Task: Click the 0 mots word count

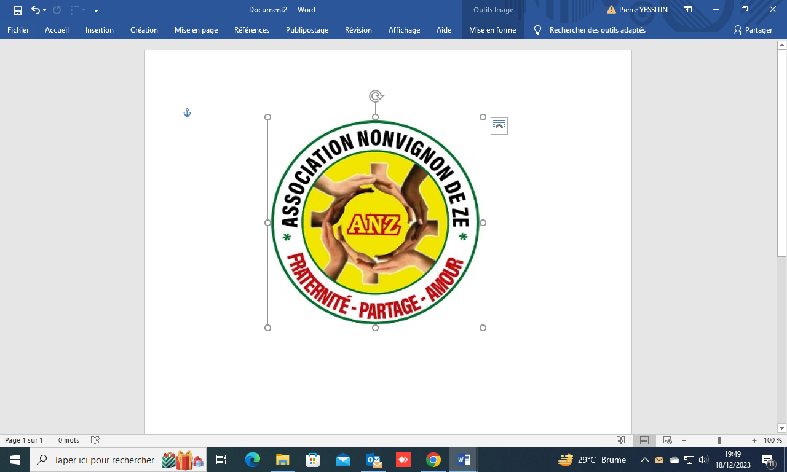Action: [x=69, y=440]
